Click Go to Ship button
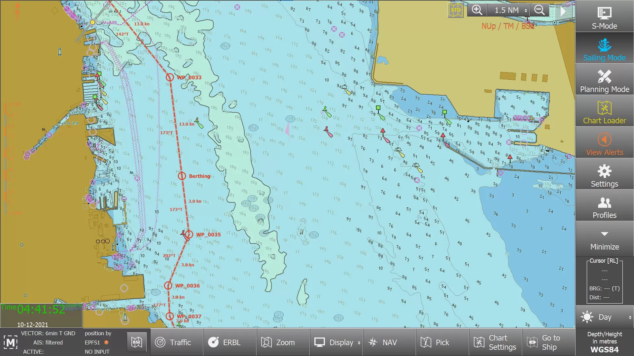Image resolution: width=634 pixels, height=356 pixels. pos(549,342)
